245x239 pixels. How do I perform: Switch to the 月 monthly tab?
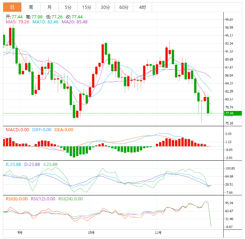point(49,7)
